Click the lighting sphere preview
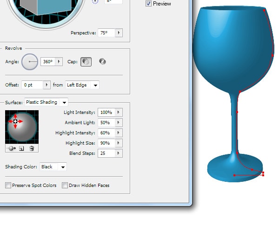 [22, 127]
